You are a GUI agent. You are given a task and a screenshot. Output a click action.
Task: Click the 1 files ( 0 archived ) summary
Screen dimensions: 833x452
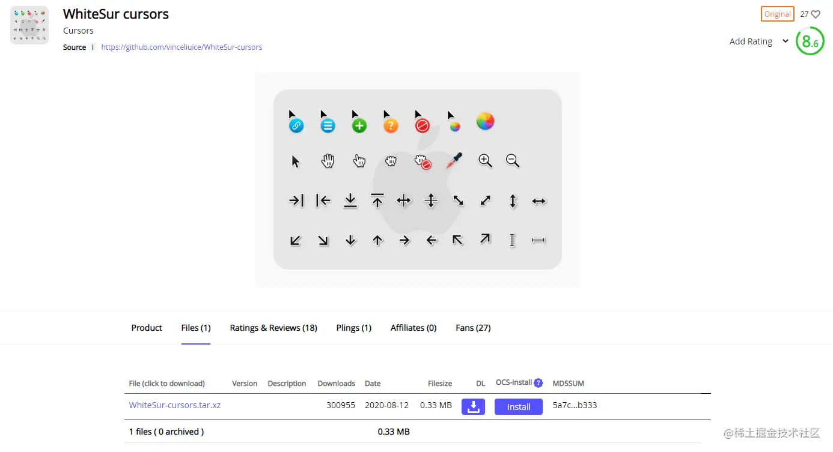click(166, 432)
